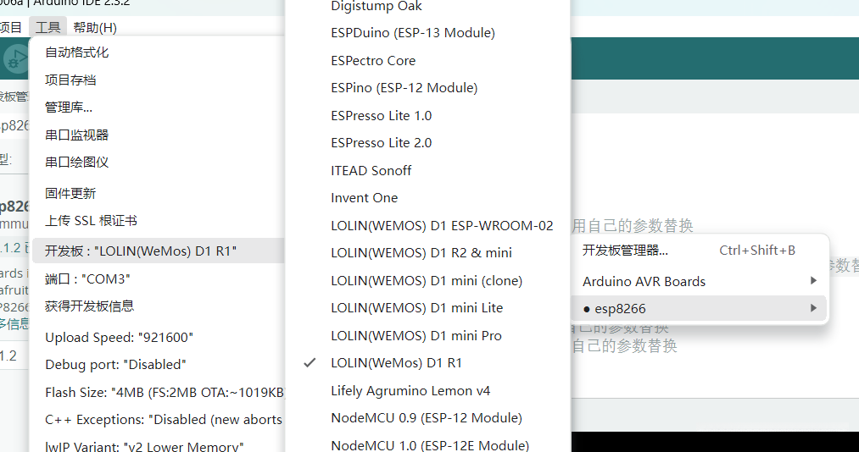Screen dimensions: 859x452
Task: Expand 开发板: "LOLIN(WeMos) D1 R1" submenu
Action: pos(159,251)
